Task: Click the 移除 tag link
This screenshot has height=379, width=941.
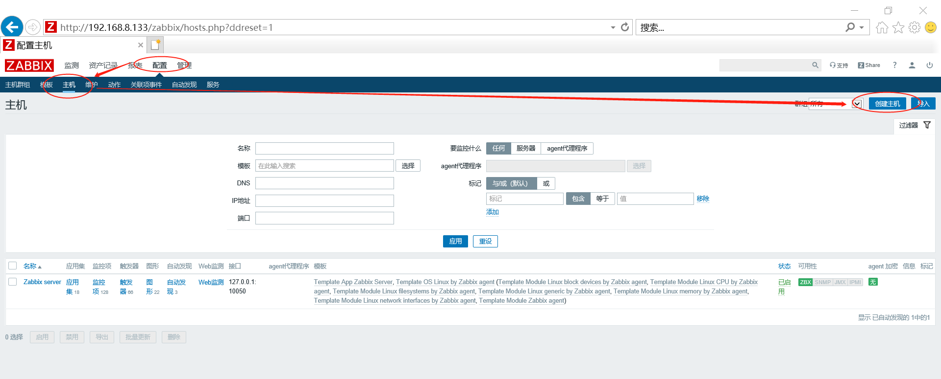Action: click(x=703, y=199)
